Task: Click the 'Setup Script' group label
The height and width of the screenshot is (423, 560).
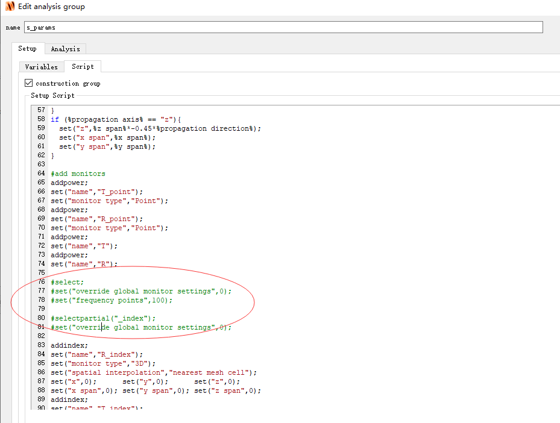Action: [x=52, y=95]
